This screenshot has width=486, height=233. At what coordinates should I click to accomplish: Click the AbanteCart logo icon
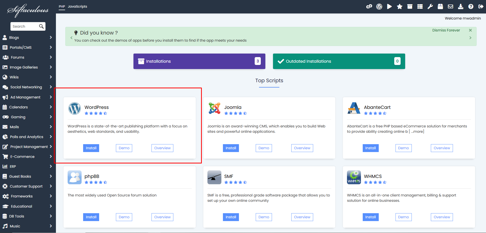point(354,108)
